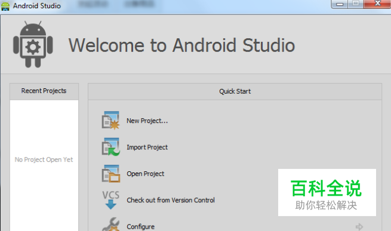Image resolution: width=391 pixels, height=231 pixels.
Task: Maximize the Android Studio window
Action: (x=356, y=4)
